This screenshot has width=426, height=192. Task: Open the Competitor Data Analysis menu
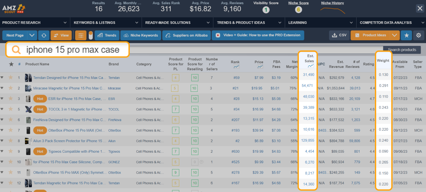[x=391, y=23]
